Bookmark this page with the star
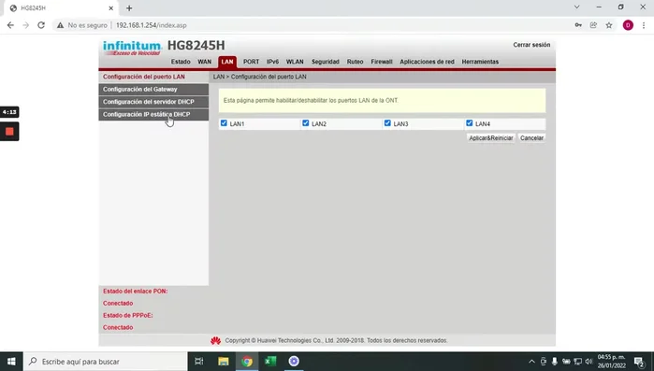Image resolution: width=654 pixels, height=371 pixels. coord(609,25)
